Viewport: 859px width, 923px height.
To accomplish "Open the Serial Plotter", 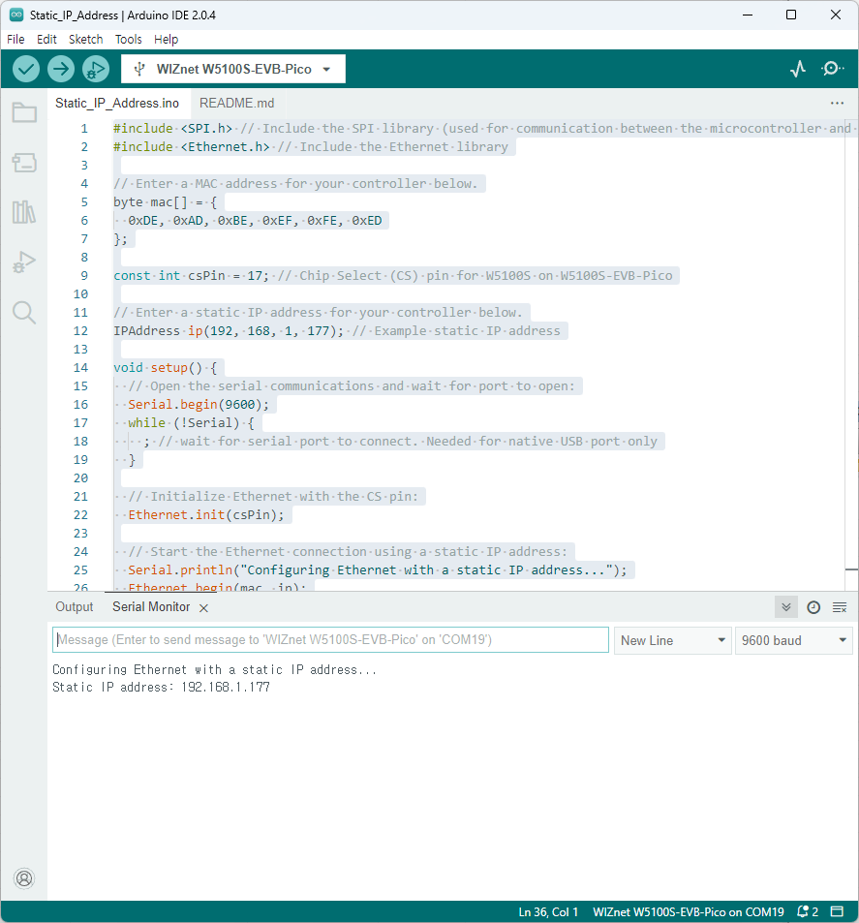I will [797, 68].
